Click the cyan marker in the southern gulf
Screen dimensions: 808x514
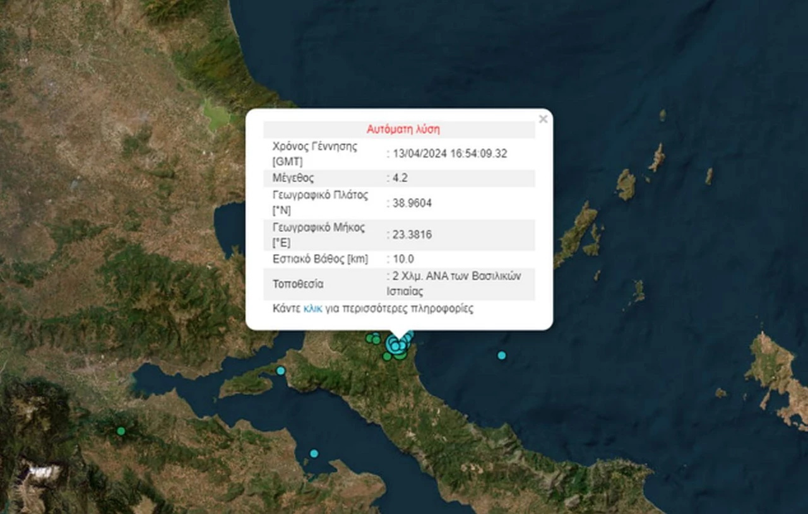pos(314,453)
